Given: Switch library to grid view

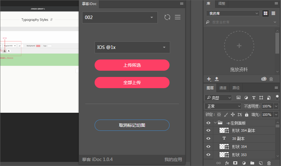Looking at the screenshot, I should pos(266,13).
